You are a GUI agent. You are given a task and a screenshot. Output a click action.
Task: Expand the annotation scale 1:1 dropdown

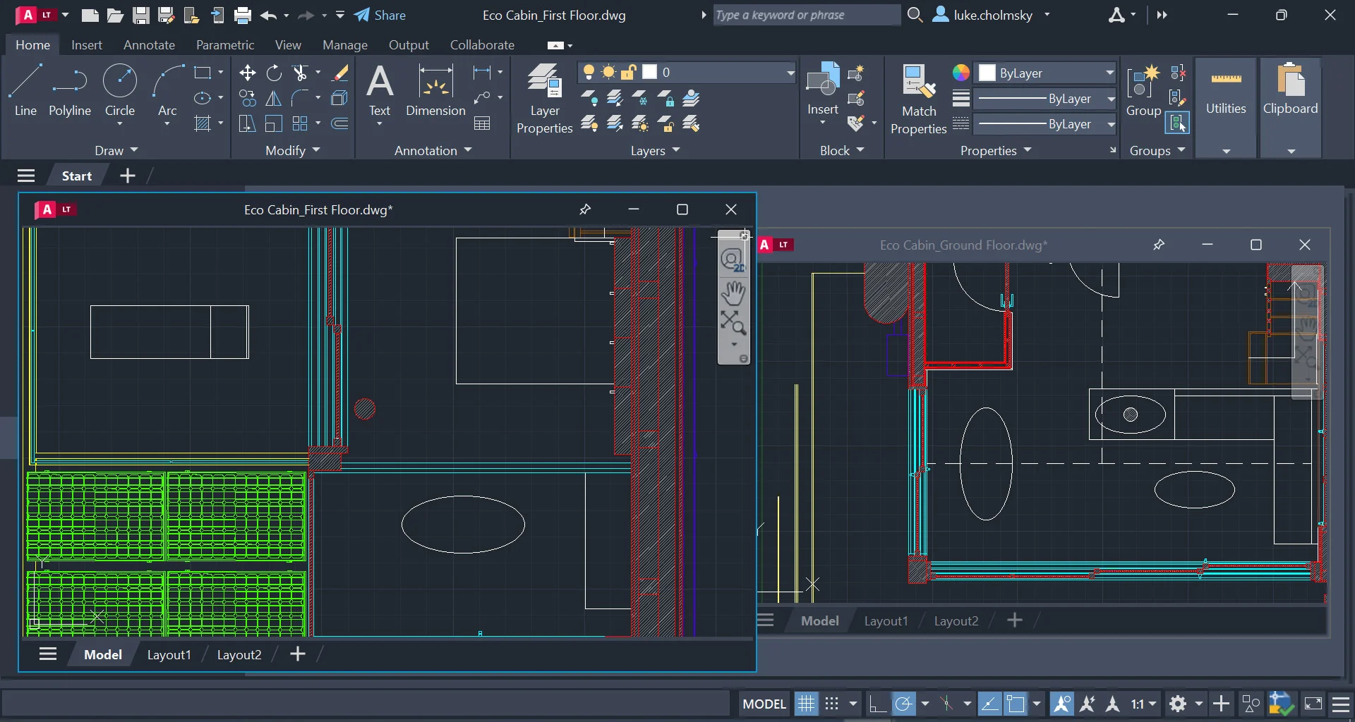pyautogui.click(x=1152, y=703)
